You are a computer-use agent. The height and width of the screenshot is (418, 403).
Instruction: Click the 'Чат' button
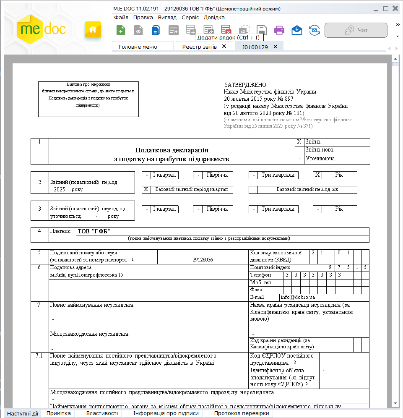pyautogui.click(x=356, y=30)
